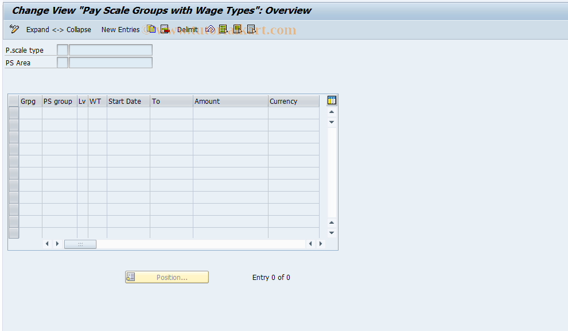Click the Delimit button
The height and width of the screenshot is (331, 568).
click(187, 30)
